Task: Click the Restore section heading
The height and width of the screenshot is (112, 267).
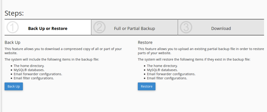Action: coord(145,42)
